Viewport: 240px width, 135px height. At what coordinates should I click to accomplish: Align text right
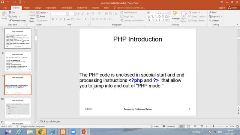101,19
